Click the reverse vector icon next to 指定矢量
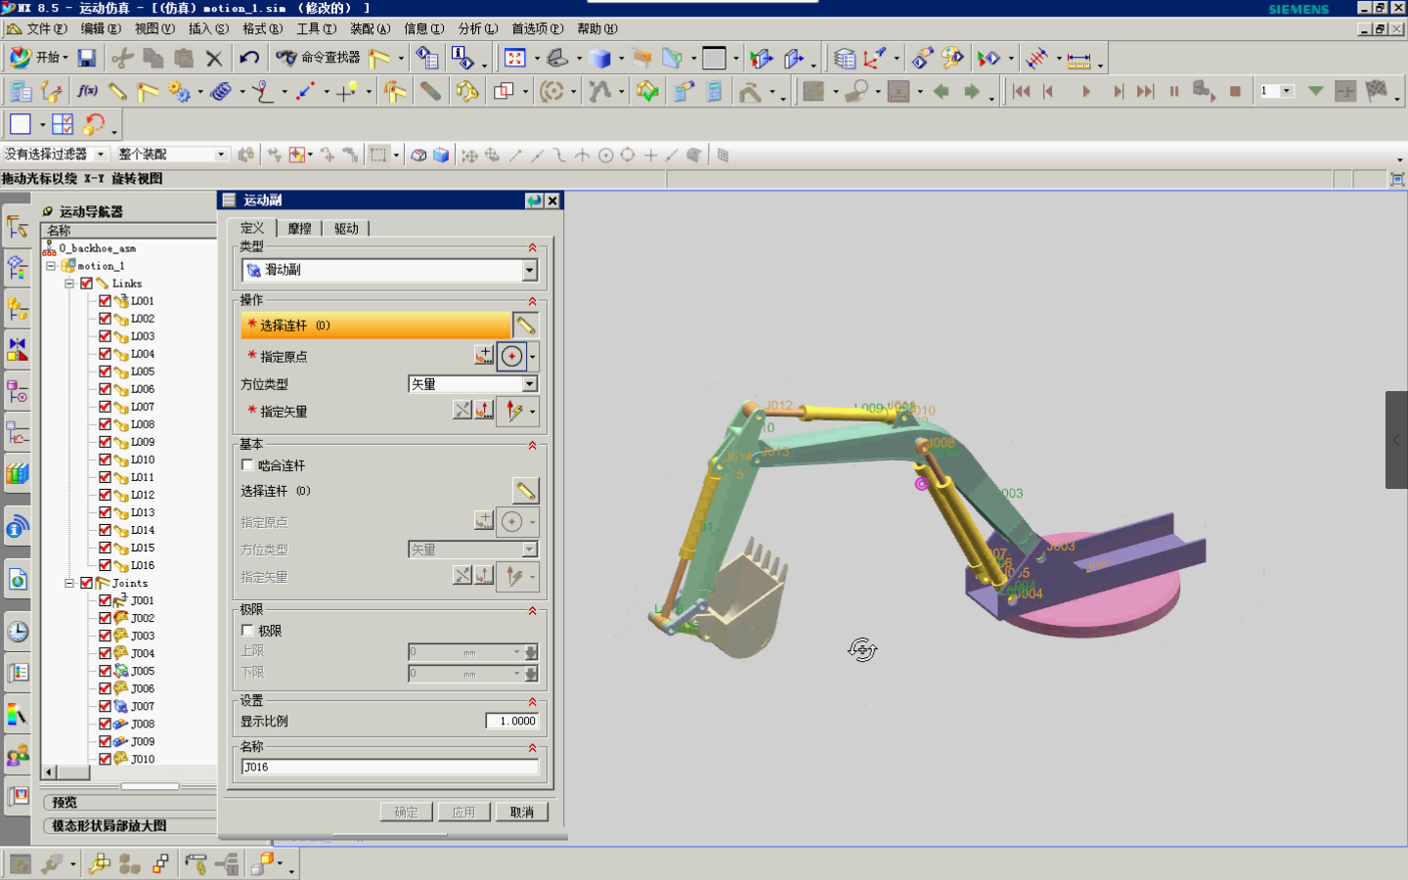This screenshot has width=1408, height=880. pos(462,411)
